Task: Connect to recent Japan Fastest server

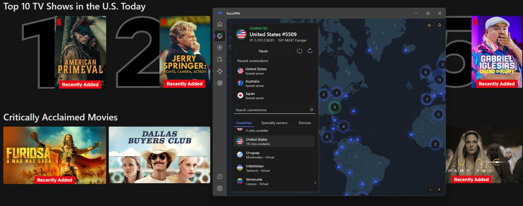Action: click(274, 95)
